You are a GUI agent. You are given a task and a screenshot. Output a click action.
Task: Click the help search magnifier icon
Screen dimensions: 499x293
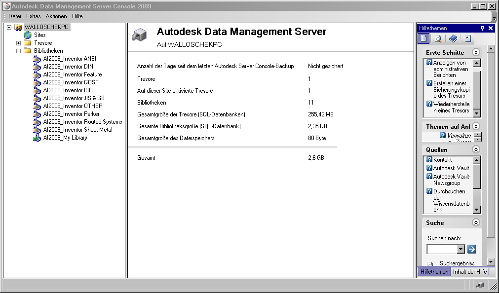pyautogui.click(x=438, y=39)
